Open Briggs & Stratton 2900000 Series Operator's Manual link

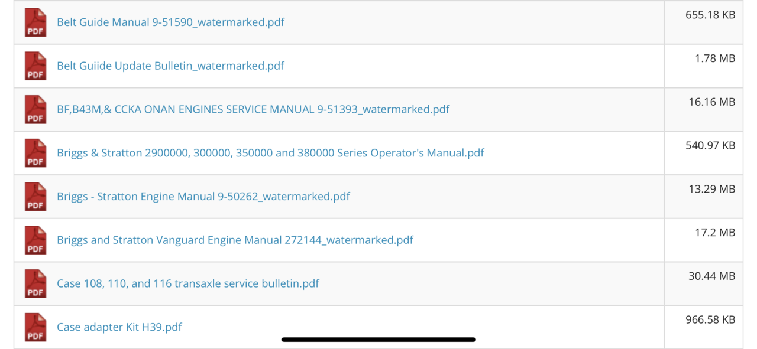pyautogui.click(x=270, y=153)
